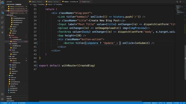Open App.css in explorer

14,67
